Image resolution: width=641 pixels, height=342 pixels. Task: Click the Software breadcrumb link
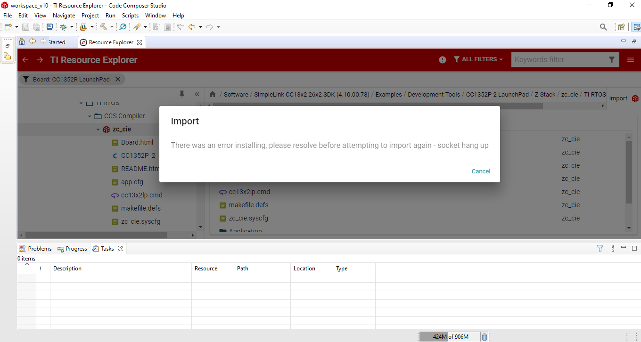tap(236, 94)
